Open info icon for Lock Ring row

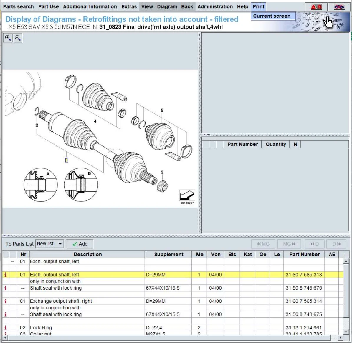click(5, 328)
